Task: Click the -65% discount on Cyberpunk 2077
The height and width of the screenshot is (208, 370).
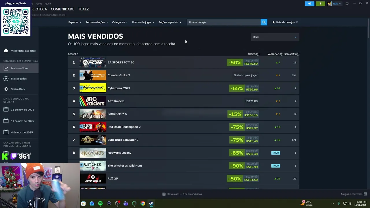Action: point(236,88)
